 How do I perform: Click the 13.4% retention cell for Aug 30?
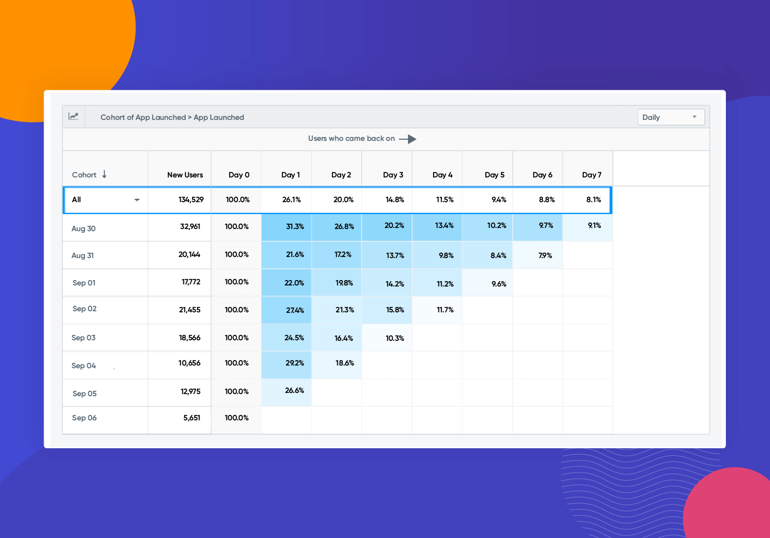[x=437, y=227]
